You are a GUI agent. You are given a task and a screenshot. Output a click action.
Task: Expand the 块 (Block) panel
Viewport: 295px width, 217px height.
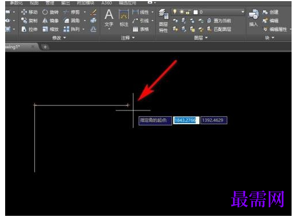[x=269, y=38]
